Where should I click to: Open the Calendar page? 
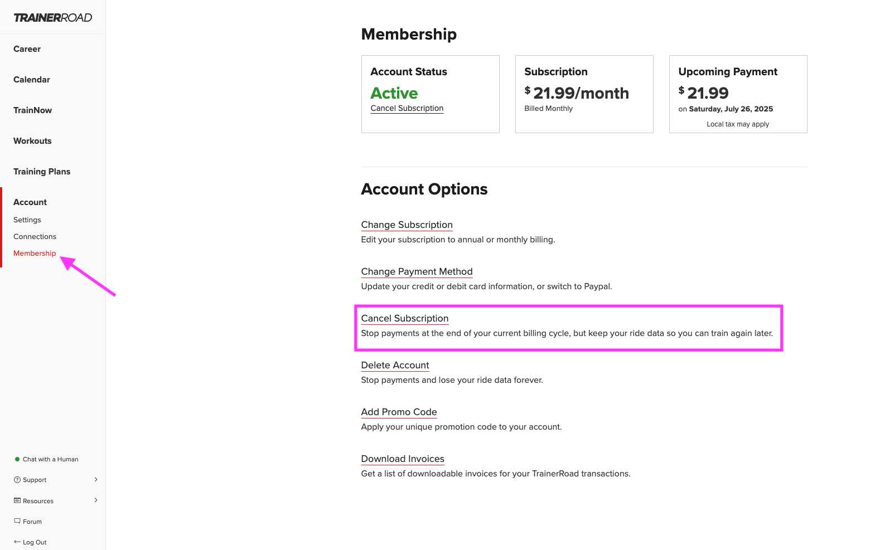32,80
